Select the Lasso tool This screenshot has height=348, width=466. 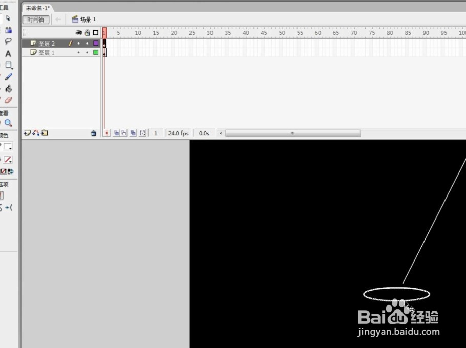coord(8,41)
